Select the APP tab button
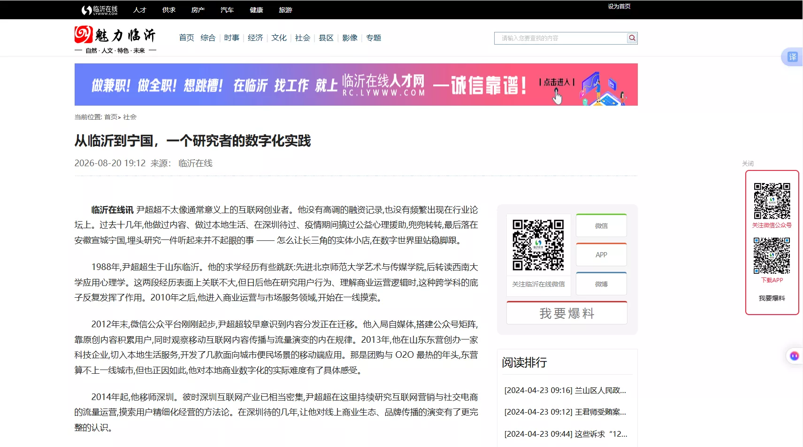 [601, 255]
